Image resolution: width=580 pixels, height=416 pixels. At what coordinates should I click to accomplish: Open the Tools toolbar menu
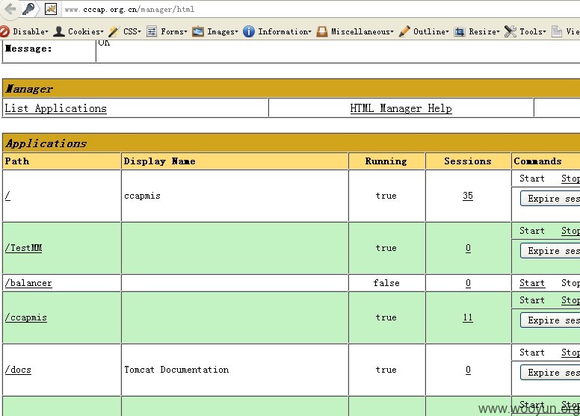pyautogui.click(x=525, y=31)
